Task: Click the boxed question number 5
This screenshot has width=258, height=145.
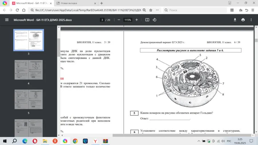Action: coord(134,113)
